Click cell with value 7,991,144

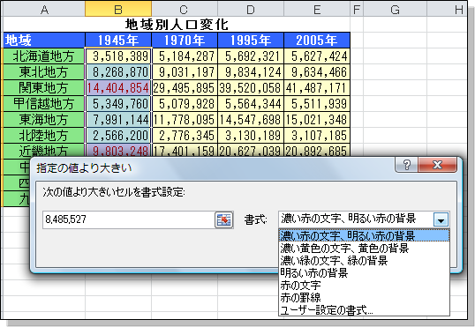[x=118, y=120]
